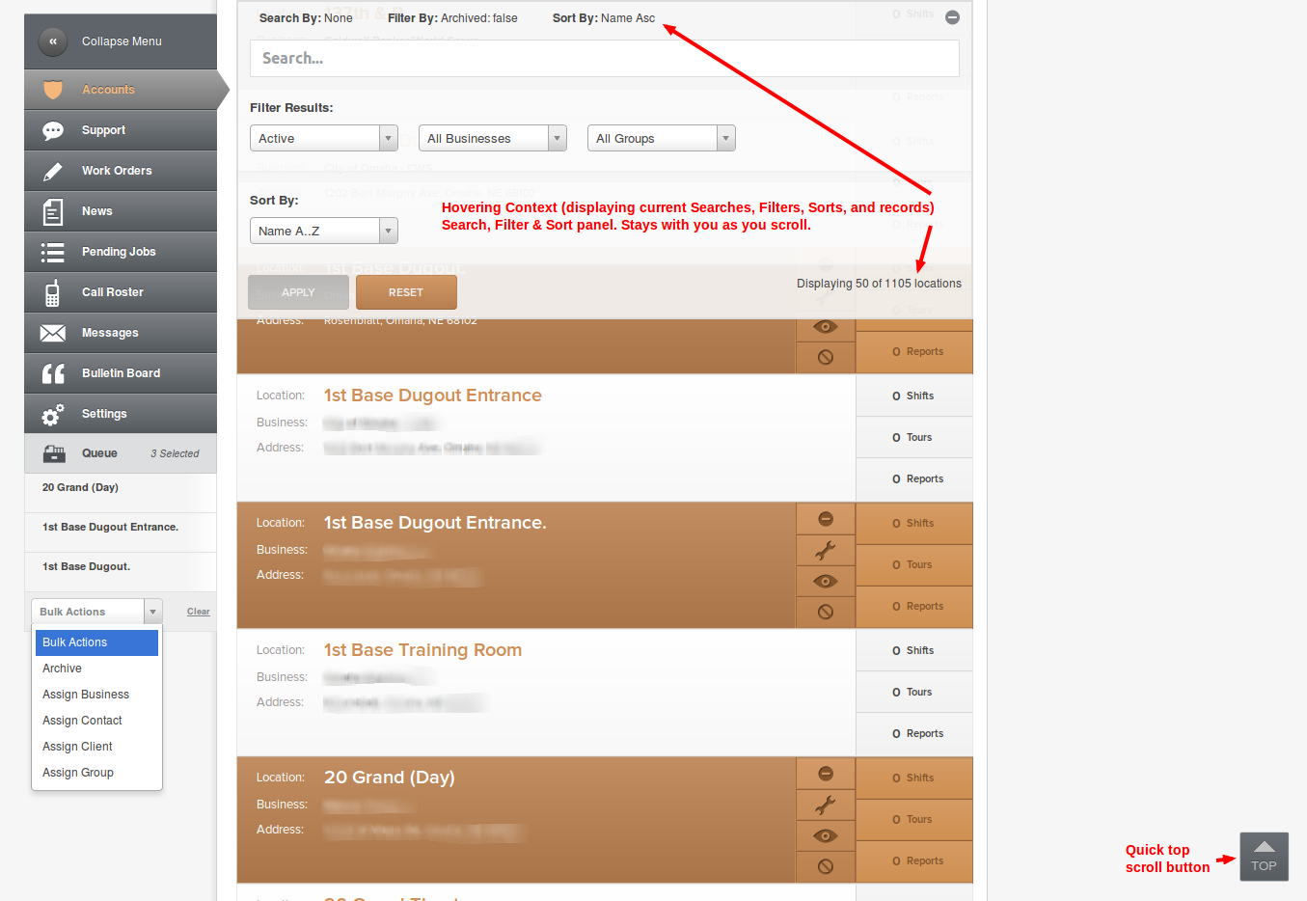Deselect 20 Grand (Day) via its minus icon
The width and height of the screenshot is (1307, 901).
826,774
